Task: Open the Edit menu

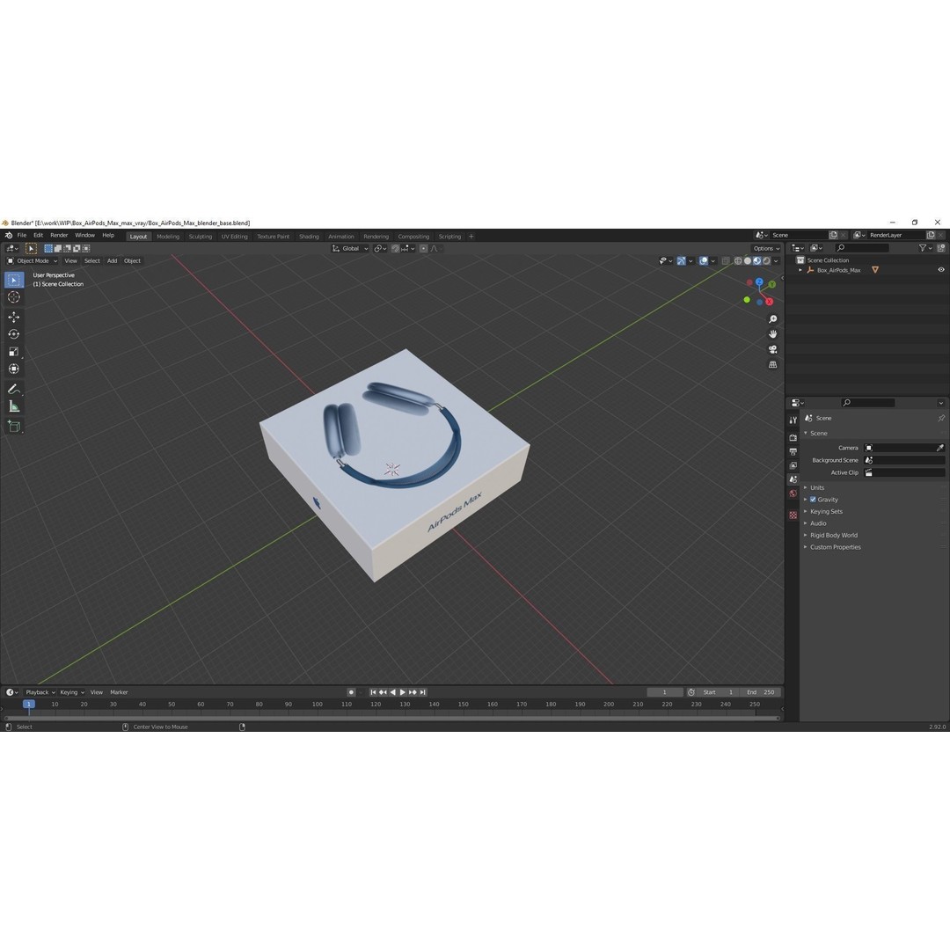Action: point(38,236)
